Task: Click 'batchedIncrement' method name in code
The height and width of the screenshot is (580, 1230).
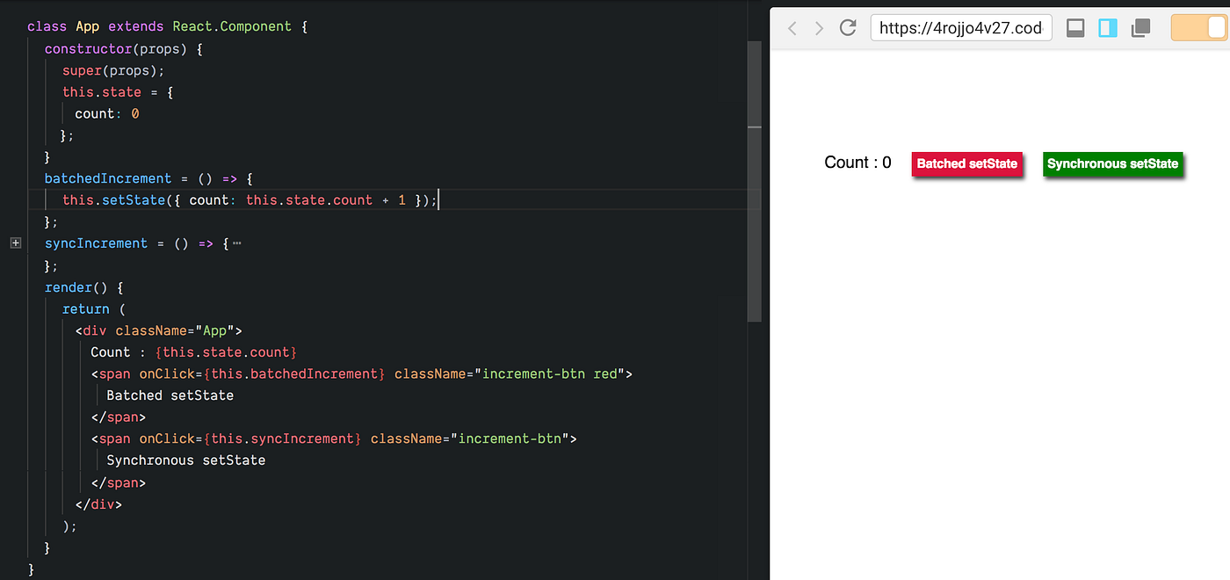Action: pyautogui.click(x=108, y=178)
